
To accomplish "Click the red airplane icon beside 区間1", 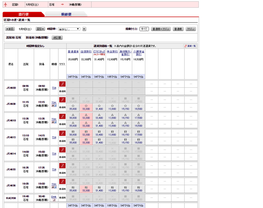I will click(5, 5).
